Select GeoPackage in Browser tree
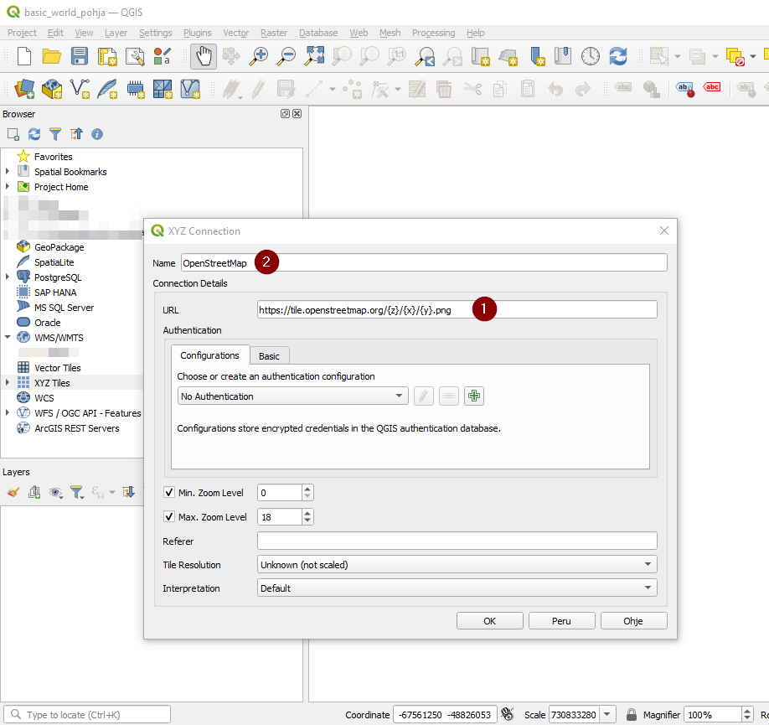 coord(59,247)
